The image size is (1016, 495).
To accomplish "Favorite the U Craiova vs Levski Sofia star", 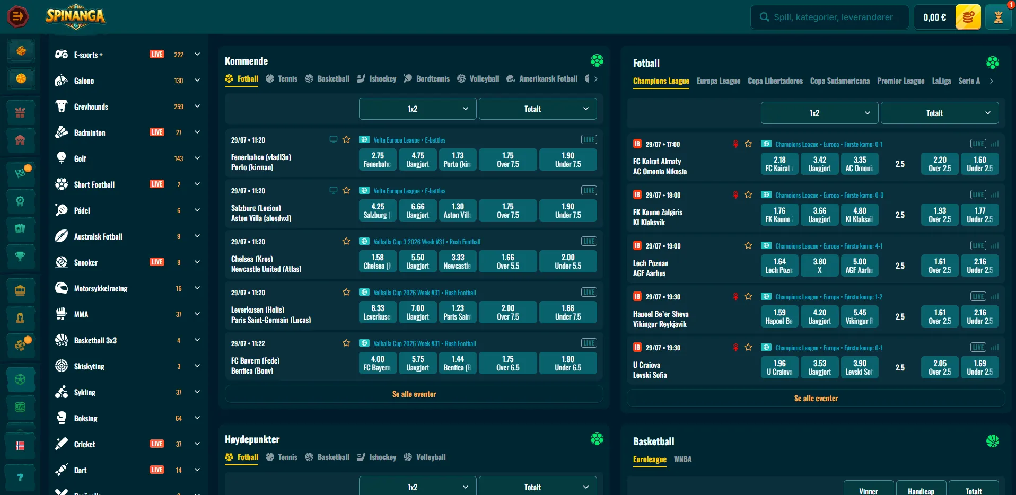I will tap(748, 348).
